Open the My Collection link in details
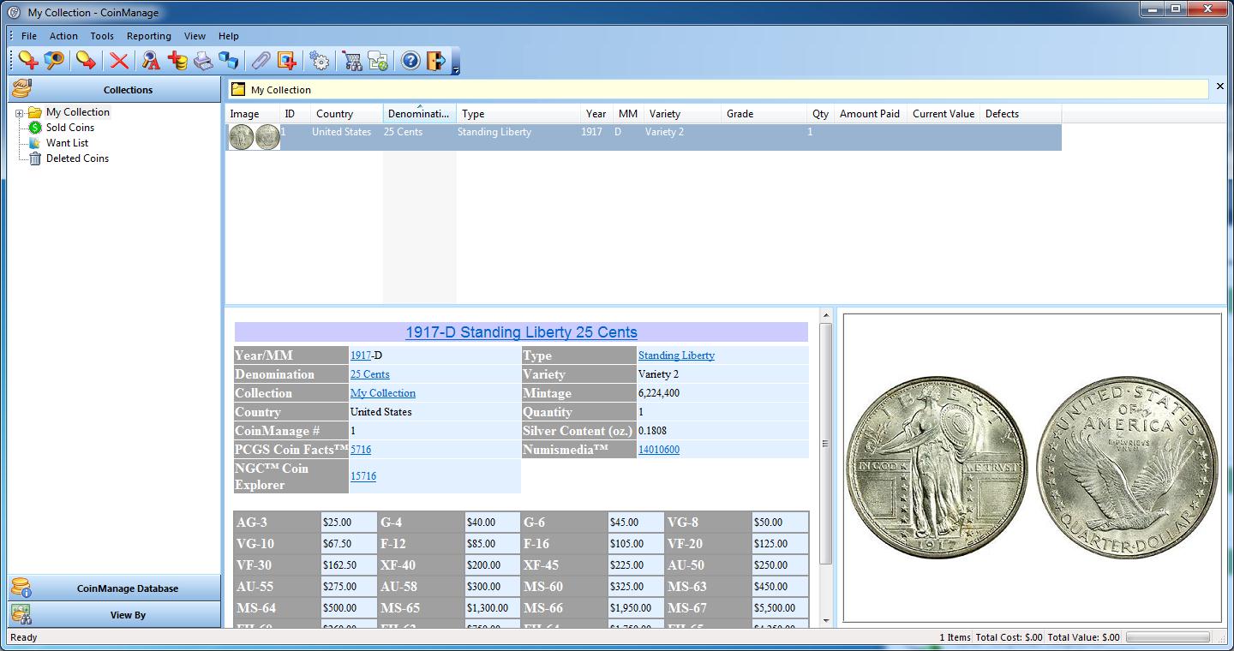1234x651 pixels. pyautogui.click(x=383, y=393)
